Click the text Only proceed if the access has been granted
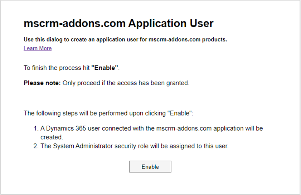 pos(126,83)
